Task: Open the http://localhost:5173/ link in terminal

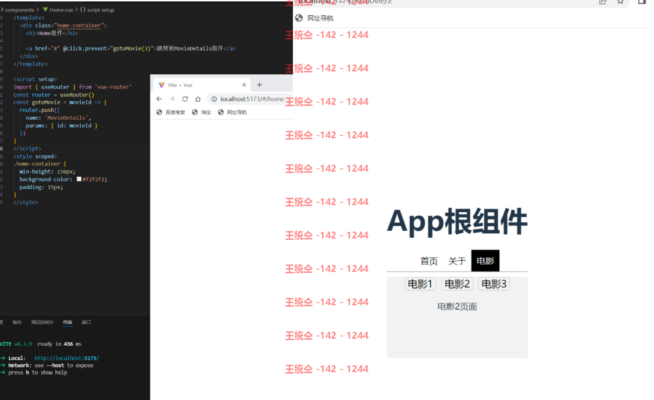Action: coord(66,358)
